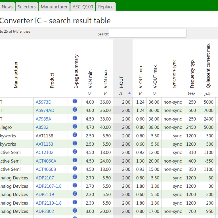
Task: Open the 1-page summary info for AAT1138
Action: 75,135
